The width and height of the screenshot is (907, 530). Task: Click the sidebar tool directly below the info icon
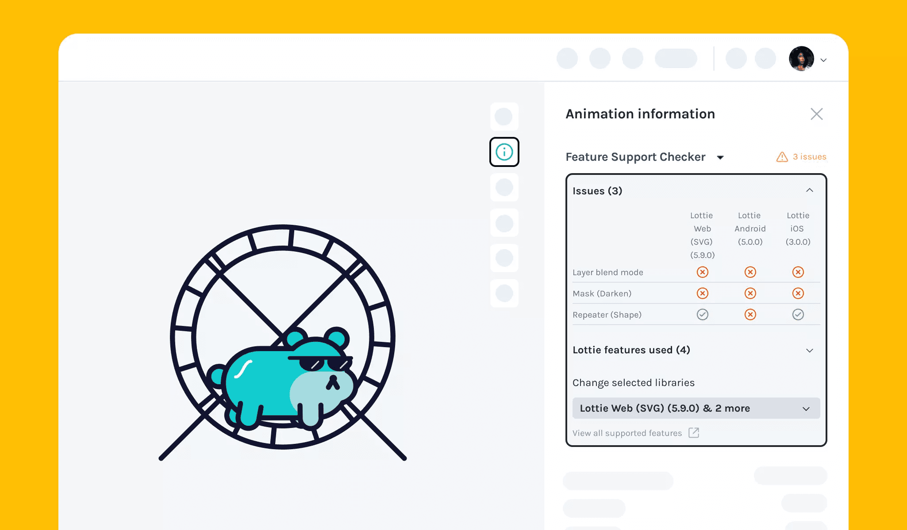pos(504,187)
